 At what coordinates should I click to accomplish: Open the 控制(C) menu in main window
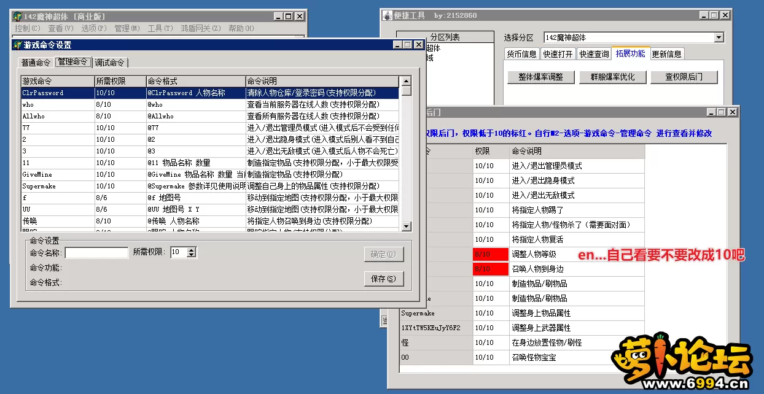tap(28, 28)
